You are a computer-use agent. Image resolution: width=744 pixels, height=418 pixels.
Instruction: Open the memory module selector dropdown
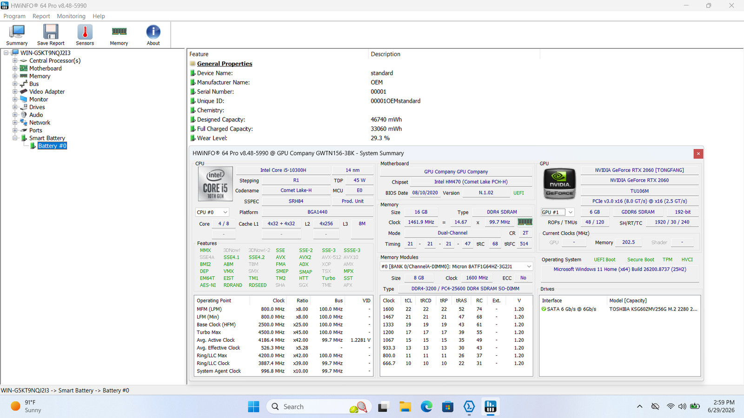click(x=456, y=267)
